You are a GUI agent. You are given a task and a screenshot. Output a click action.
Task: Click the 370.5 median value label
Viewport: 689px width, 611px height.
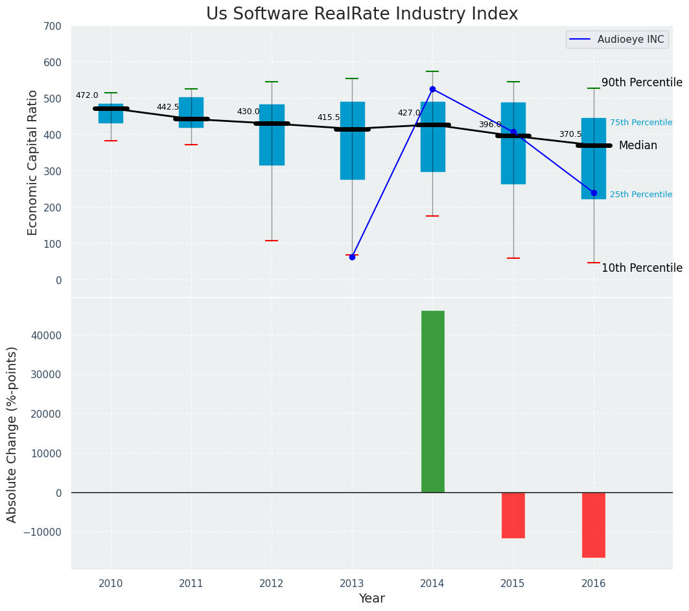tap(570, 134)
